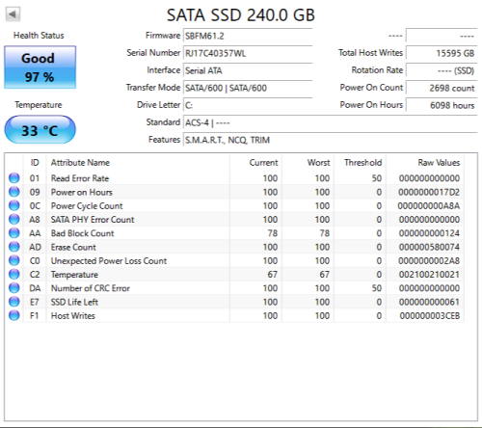Click the Current value 78 for Bad Block Count
This screenshot has height=428, width=482.
[x=273, y=233]
